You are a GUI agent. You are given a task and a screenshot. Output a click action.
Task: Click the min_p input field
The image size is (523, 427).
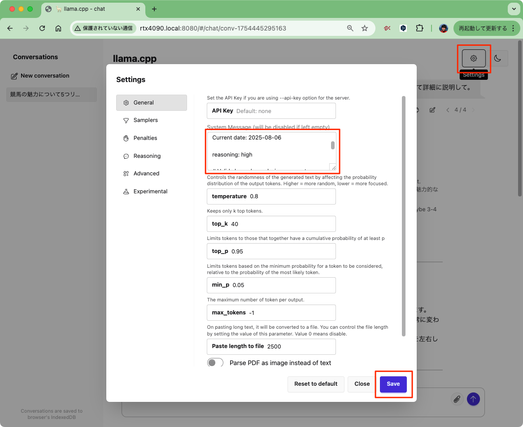point(271,285)
